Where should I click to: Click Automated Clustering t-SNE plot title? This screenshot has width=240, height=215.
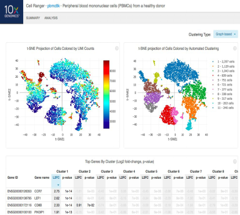click(x=178, y=49)
